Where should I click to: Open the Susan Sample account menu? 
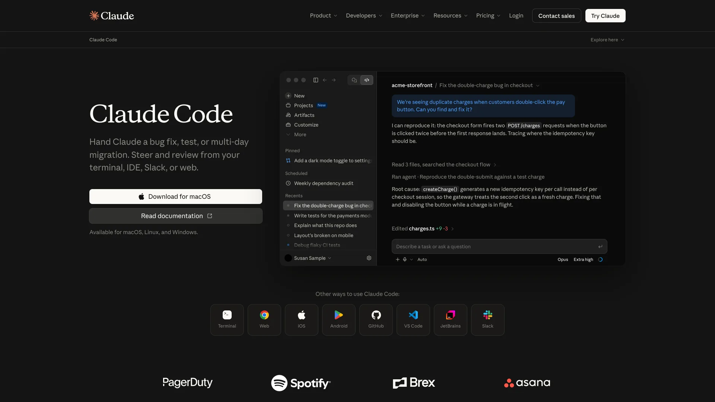click(308, 258)
